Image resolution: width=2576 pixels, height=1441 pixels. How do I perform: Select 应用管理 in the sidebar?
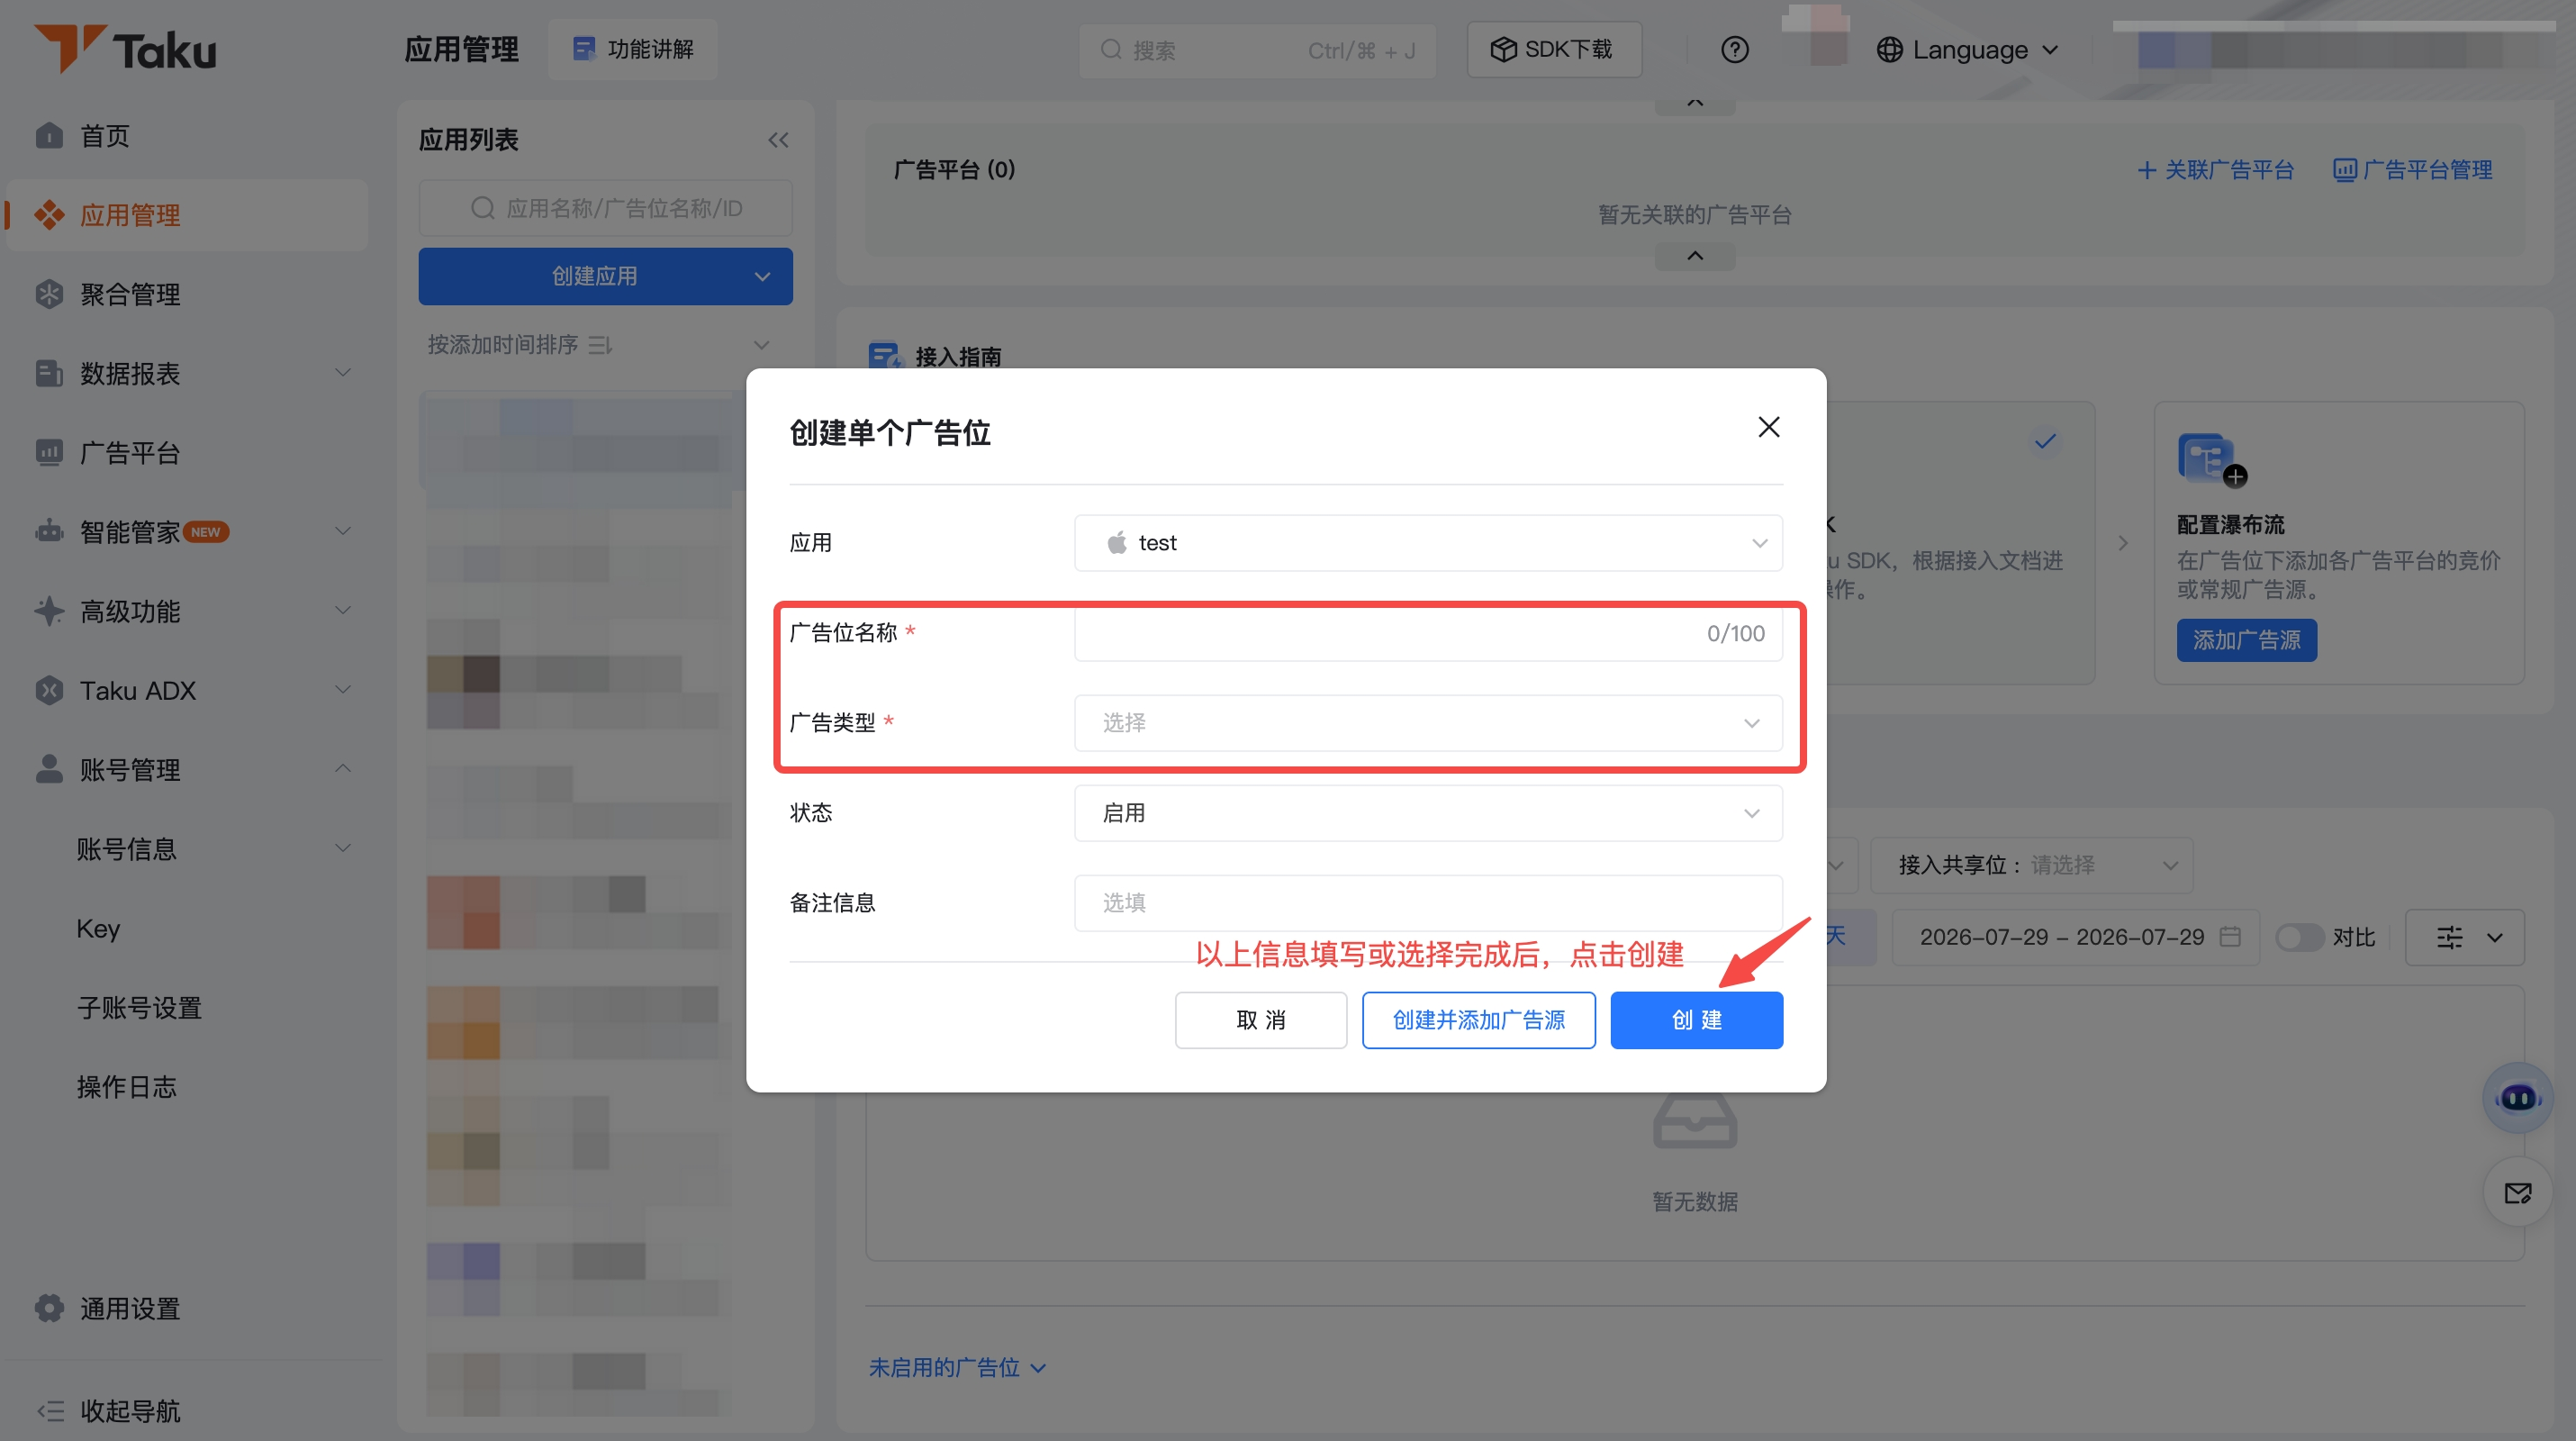[186, 215]
